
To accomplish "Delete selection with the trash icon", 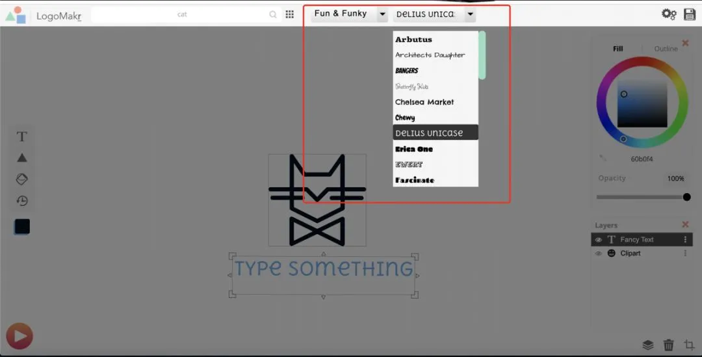I will 668,345.
